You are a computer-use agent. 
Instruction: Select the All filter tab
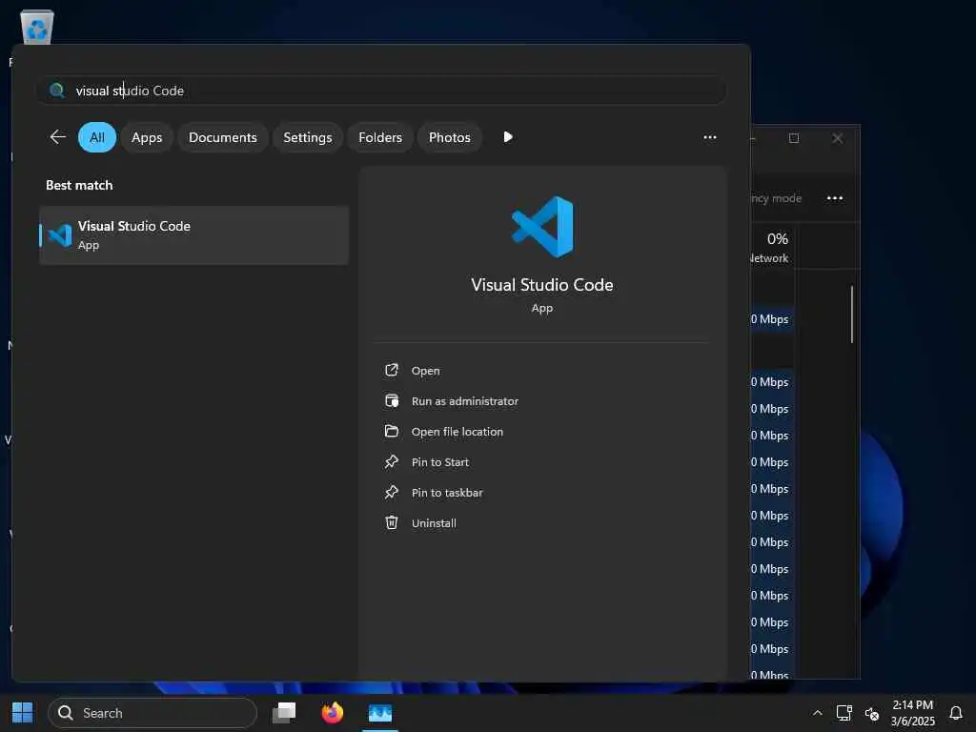pyautogui.click(x=97, y=137)
